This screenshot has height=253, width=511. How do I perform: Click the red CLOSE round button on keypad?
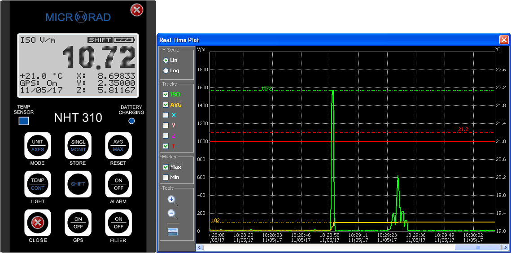pos(38,222)
